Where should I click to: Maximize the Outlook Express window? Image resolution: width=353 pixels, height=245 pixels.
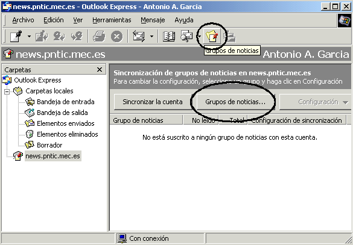click(x=336, y=7)
